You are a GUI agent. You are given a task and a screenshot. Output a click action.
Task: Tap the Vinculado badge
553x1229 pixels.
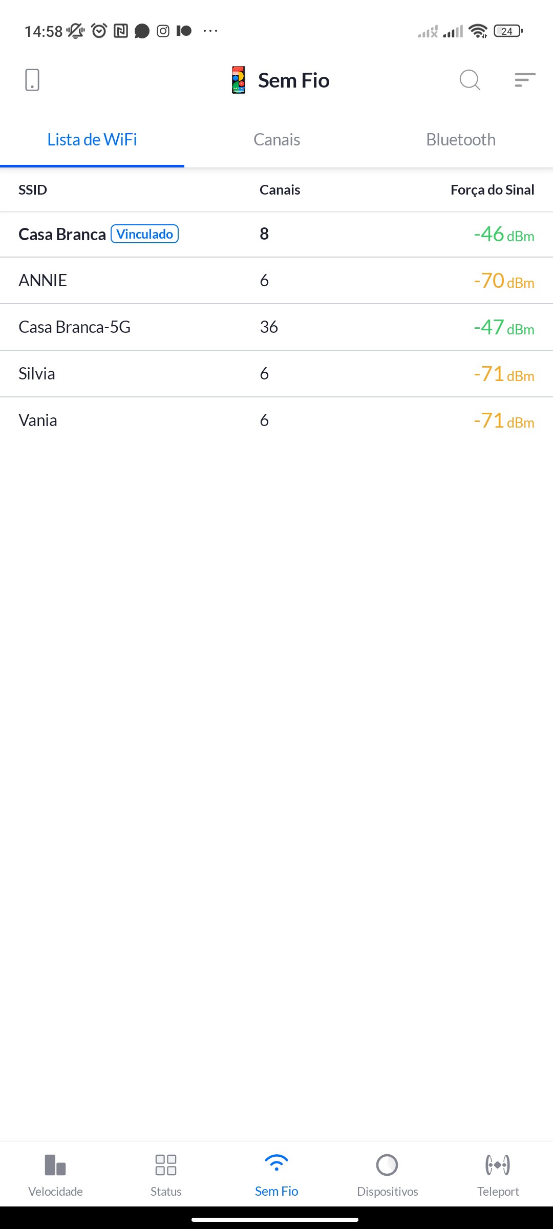145,234
